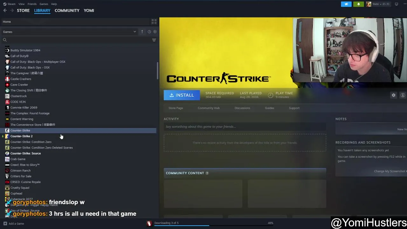This screenshot has width=407, height=229.
Task: Click the downloading game icon in status bar
Action: click(149, 224)
